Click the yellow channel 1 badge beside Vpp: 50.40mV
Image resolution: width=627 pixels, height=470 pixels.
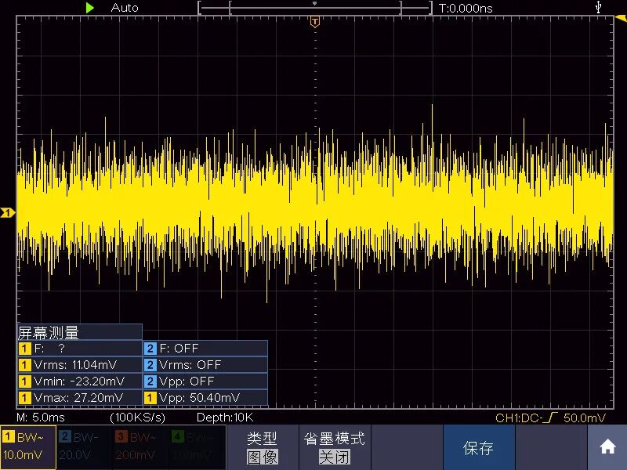(150, 398)
